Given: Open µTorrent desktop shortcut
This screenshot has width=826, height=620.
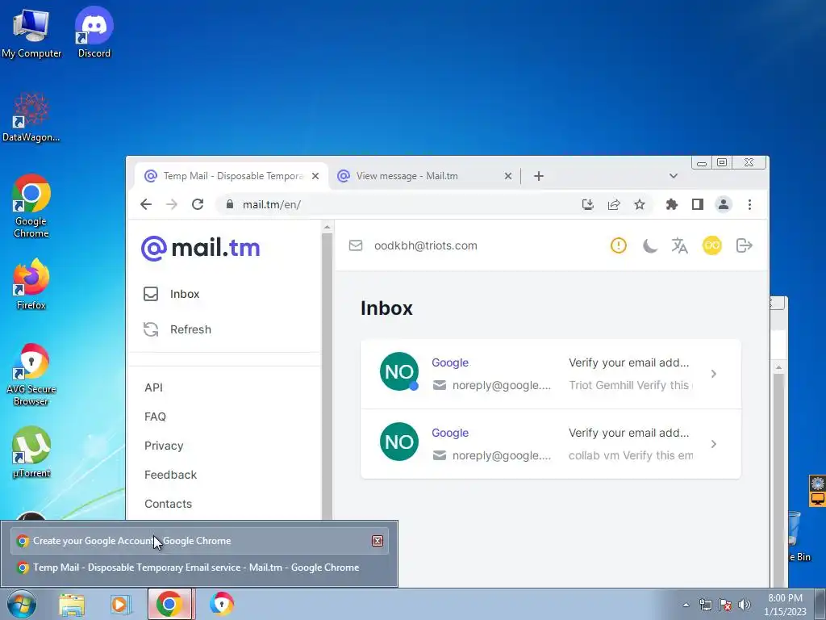Looking at the screenshot, I should [31, 452].
